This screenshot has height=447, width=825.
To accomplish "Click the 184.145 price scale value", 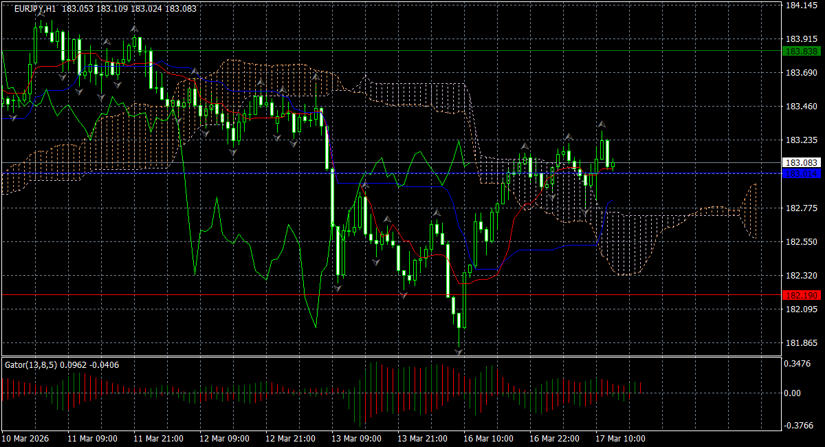I will 801,6.
